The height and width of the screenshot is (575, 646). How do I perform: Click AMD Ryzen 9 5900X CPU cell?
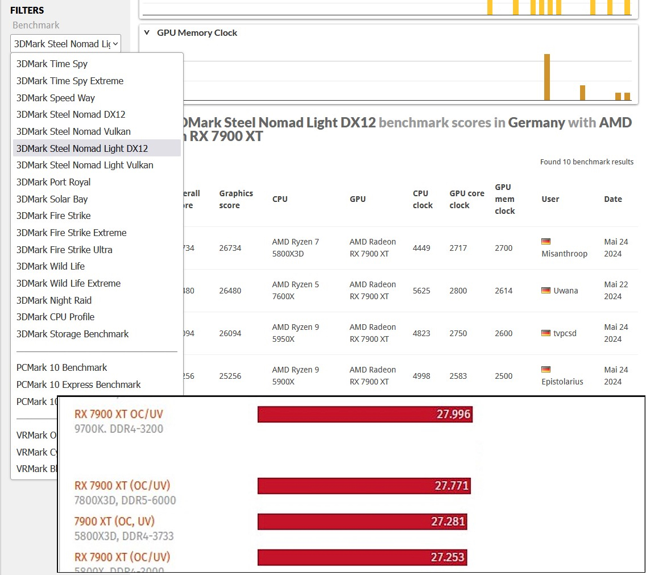coord(295,376)
